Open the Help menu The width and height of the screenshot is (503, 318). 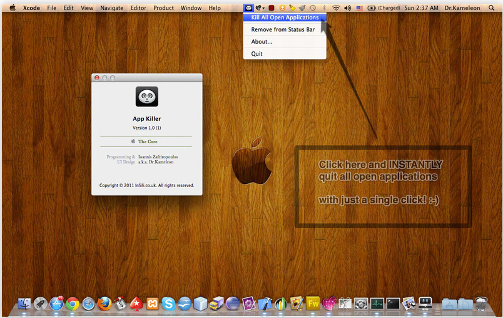click(x=215, y=8)
